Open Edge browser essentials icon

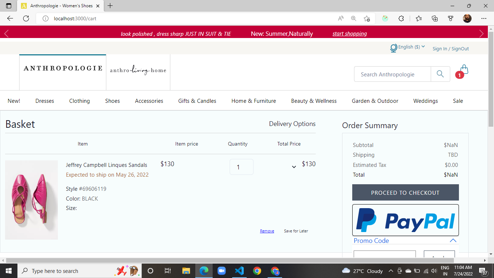451,18
